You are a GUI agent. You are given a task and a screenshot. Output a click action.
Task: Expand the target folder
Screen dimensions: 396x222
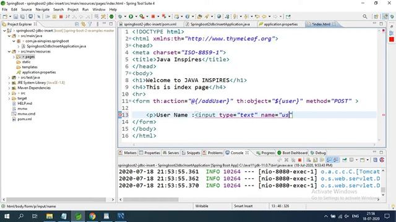click(9, 99)
